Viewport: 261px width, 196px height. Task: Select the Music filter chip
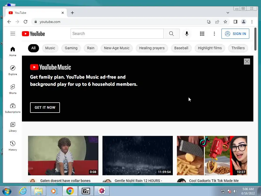[x=50, y=48]
